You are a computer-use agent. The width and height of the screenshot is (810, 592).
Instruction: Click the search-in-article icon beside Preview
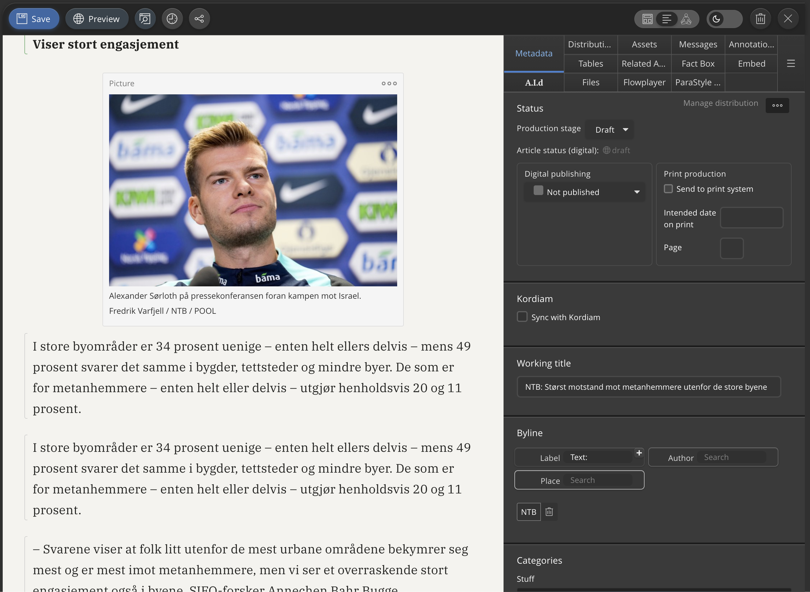[145, 19]
